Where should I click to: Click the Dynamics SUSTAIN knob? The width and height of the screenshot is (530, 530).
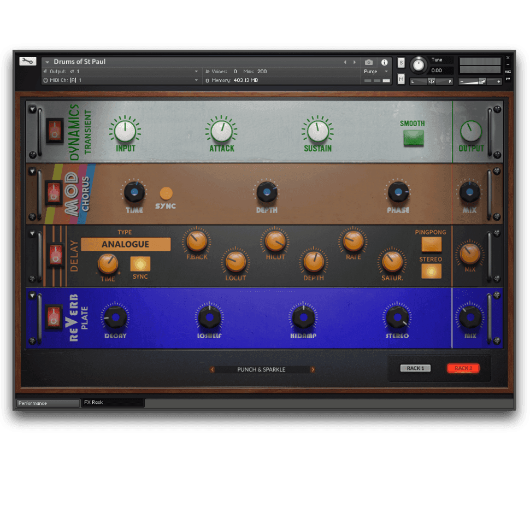pyautogui.click(x=318, y=131)
